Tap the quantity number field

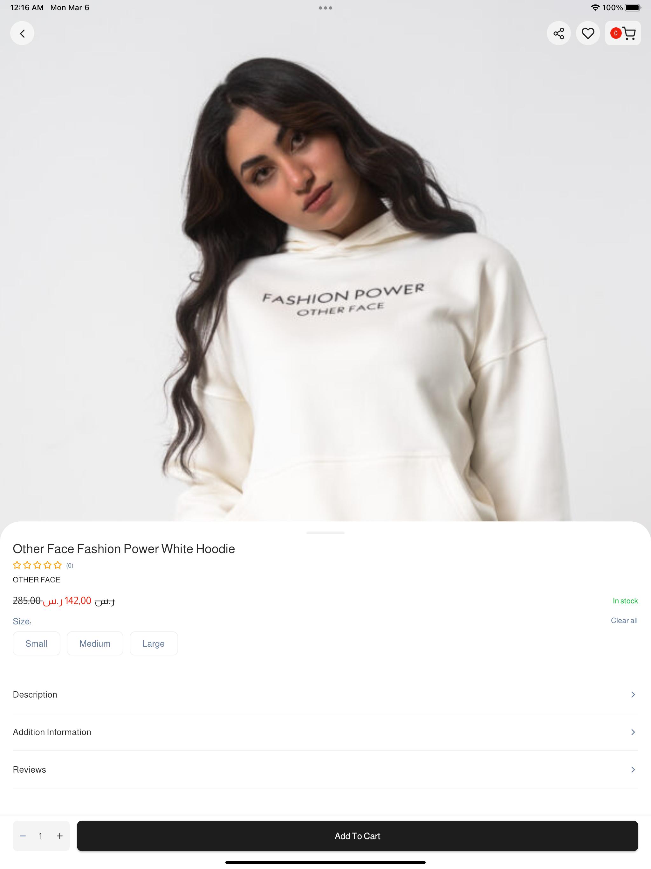pyautogui.click(x=40, y=836)
